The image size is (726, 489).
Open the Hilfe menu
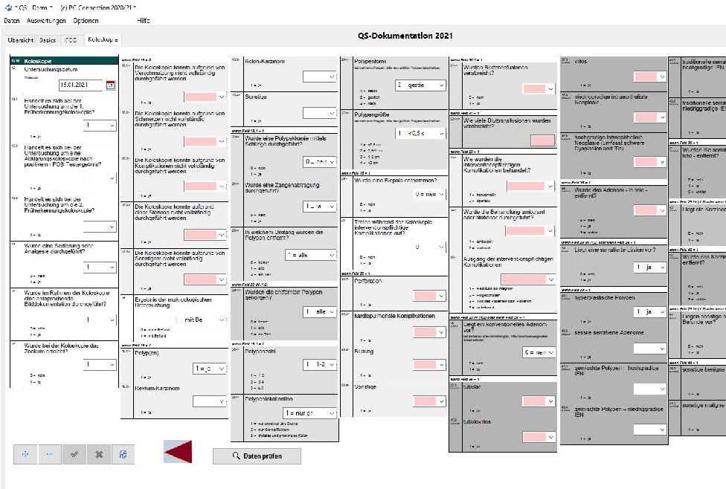pyautogui.click(x=144, y=20)
